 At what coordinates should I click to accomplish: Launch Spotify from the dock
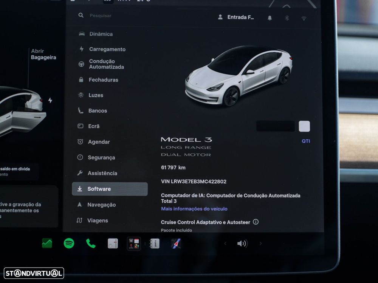pyautogui.click(x=69, y=243)
